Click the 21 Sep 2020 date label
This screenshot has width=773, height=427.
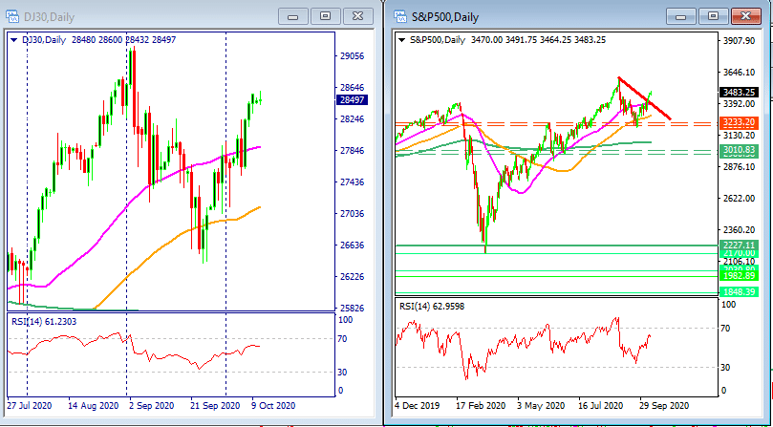point(214,406)
